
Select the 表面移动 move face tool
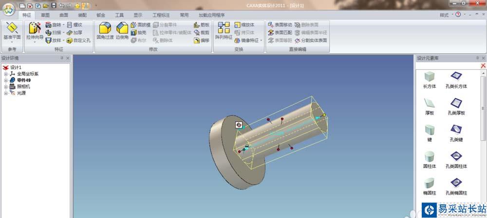click(x=280, y=25)
